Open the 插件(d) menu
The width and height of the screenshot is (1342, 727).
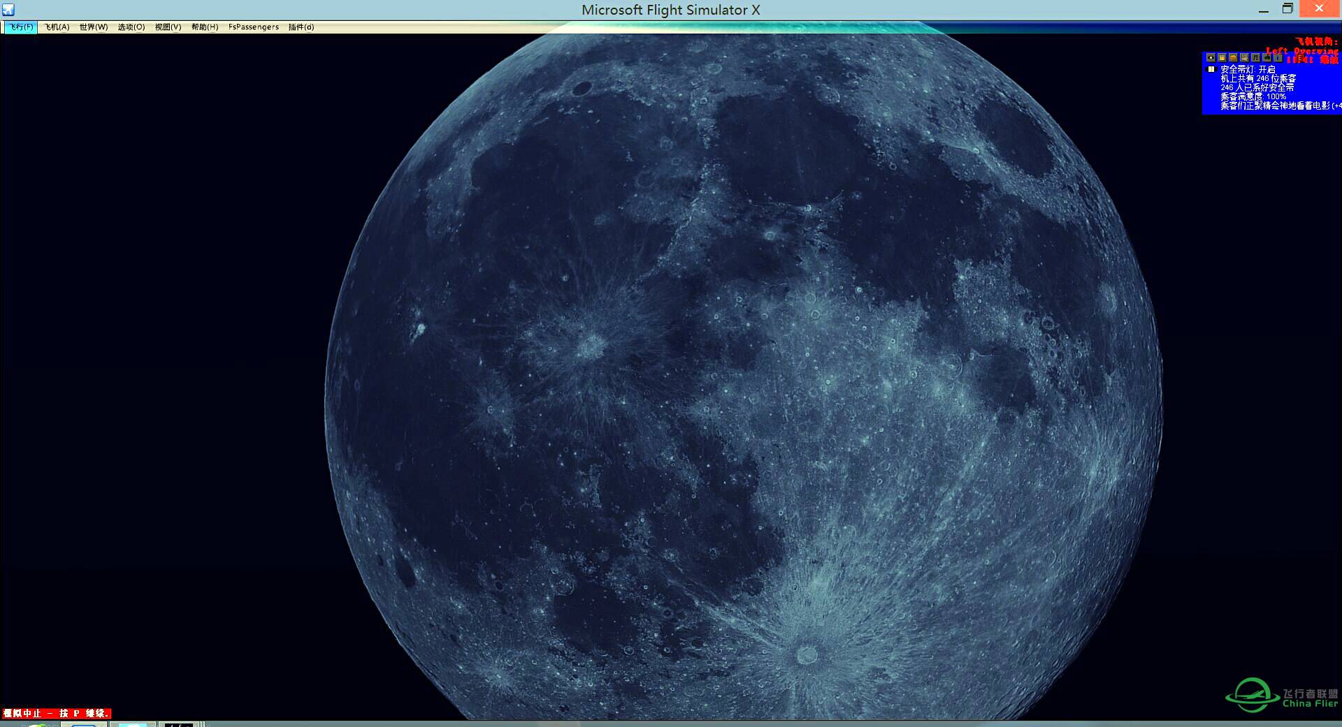[301, 27]
